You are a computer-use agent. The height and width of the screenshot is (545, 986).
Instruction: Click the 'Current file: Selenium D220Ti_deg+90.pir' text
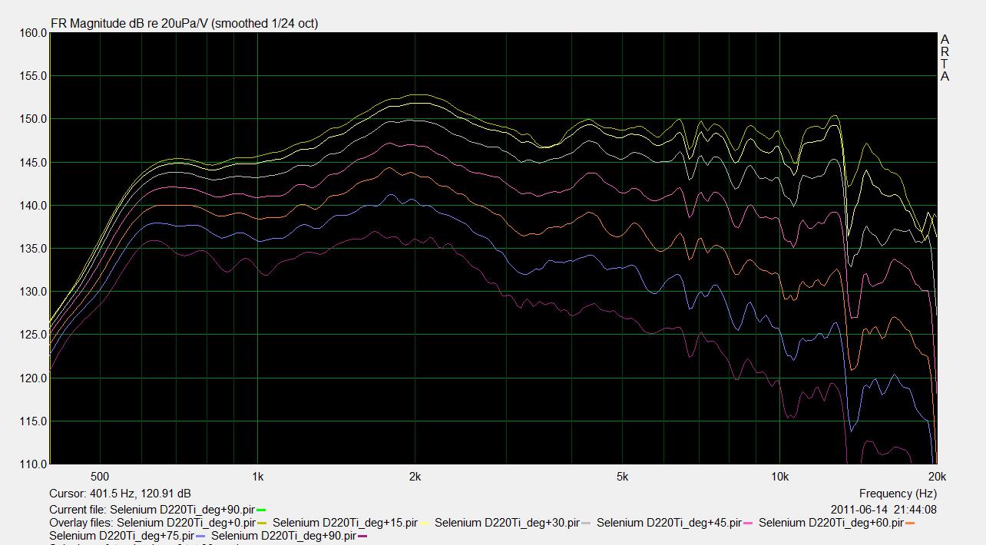tap(152, 510)
